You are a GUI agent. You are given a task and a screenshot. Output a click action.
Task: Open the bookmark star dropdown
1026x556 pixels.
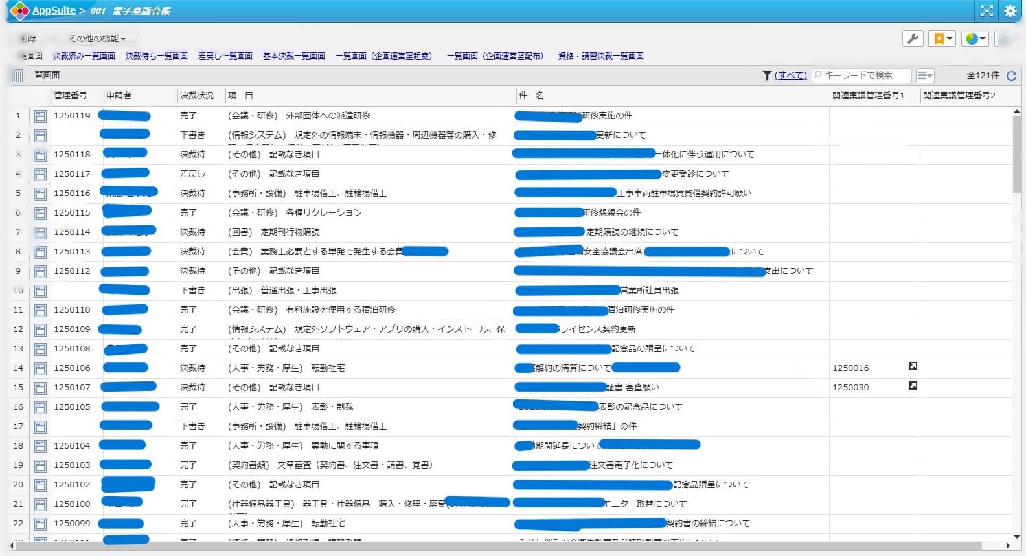click(942, 39)
